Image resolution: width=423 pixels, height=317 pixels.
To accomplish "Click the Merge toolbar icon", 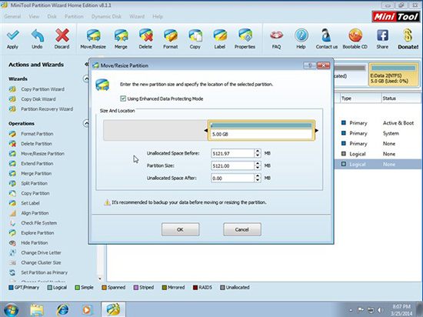I will click(121, 35).
